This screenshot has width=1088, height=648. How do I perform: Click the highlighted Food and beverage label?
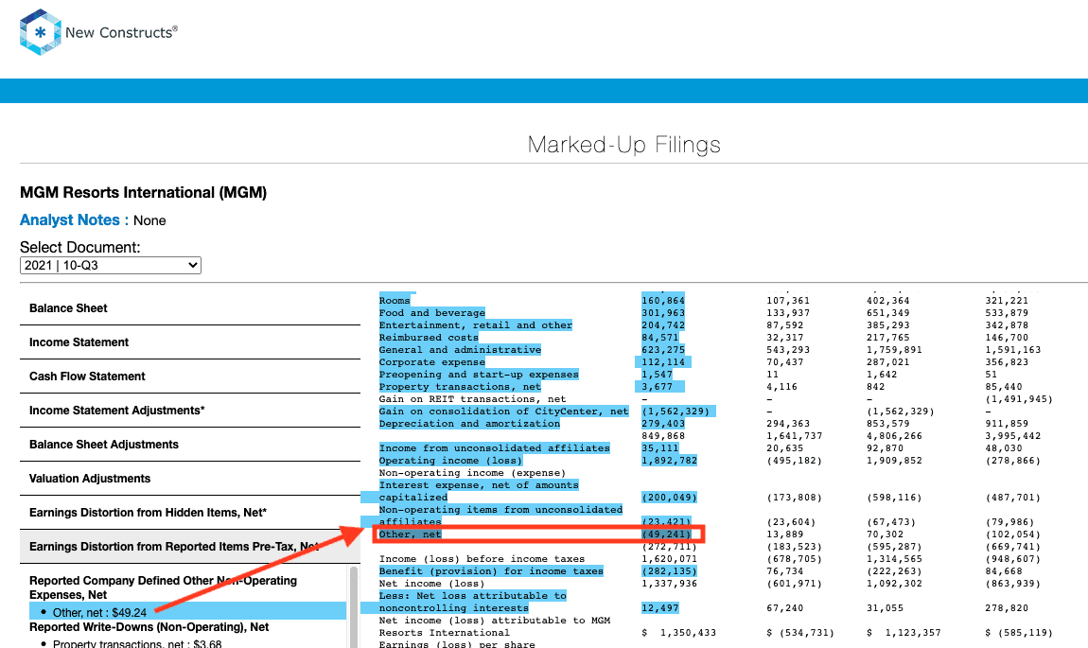pos(431,313)
